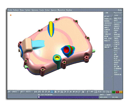Click the lock icon in bottom toolbar
This screenshot has width=130, height=107.
[83, 92]
